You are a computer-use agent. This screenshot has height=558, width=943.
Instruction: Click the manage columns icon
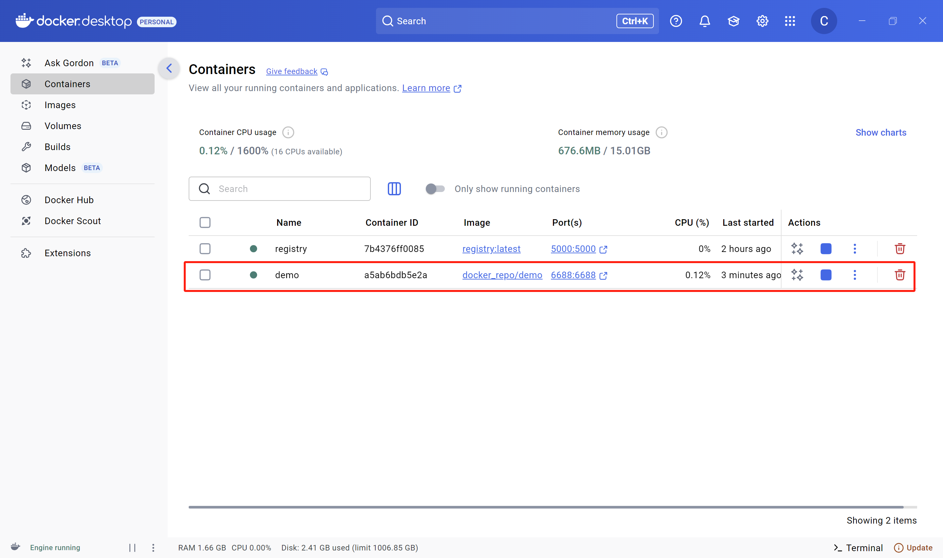(394, 189)
